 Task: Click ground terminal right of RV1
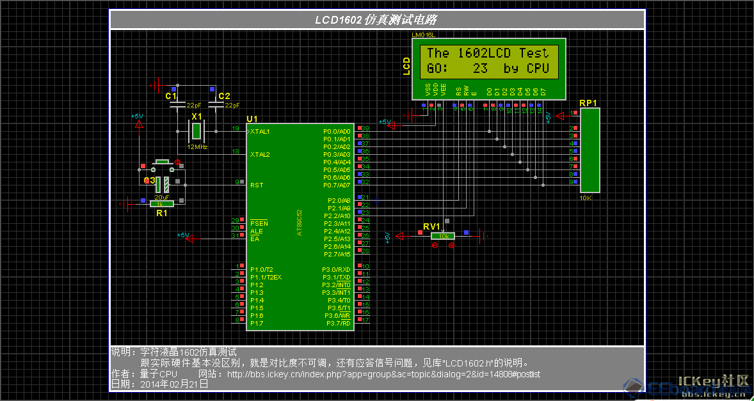tap(480, 236)
